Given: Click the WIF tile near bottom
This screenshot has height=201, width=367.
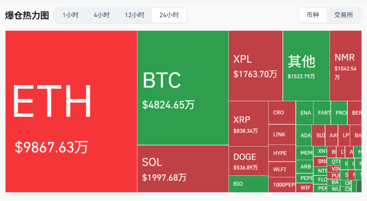Looking at the screenshot, I should (x=305, y=188).
